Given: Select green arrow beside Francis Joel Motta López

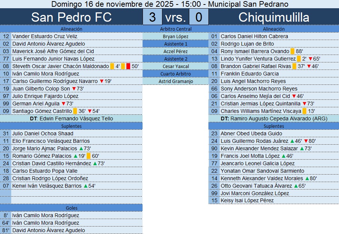Looking at the screenshot, I should click(283, 156).
